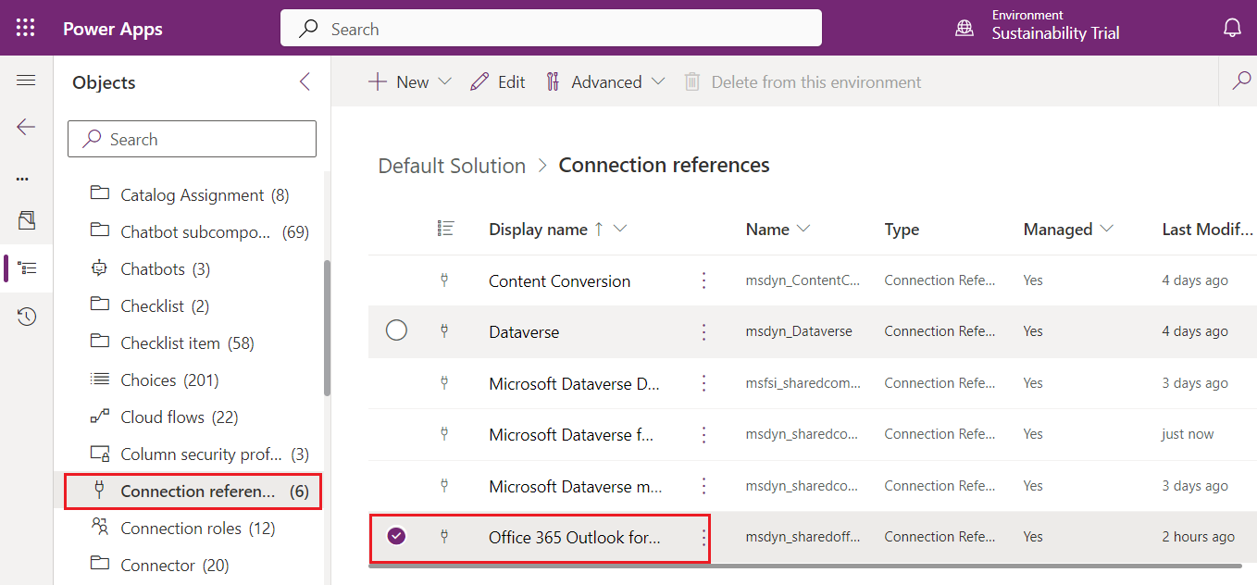Go back with the left arrow icon
This screenshot has height=585, width=1257.
[x=26, y=127]
